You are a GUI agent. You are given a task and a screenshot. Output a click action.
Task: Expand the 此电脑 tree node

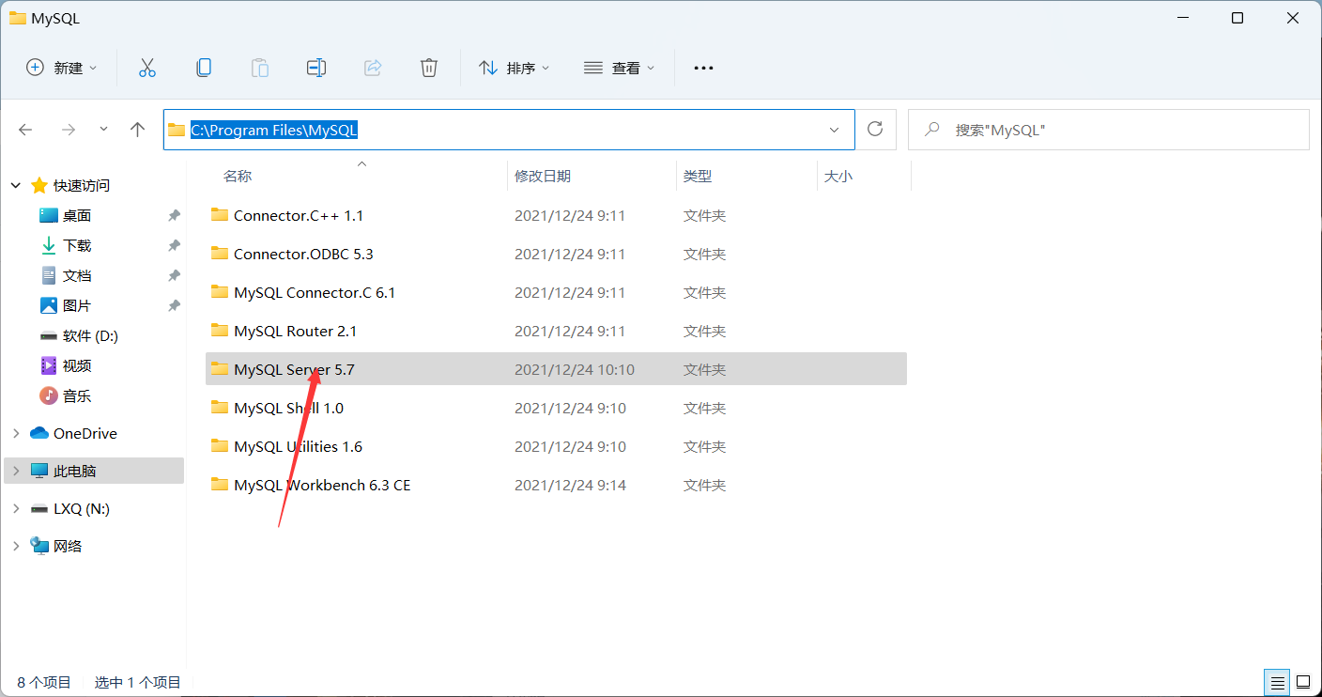16,471
